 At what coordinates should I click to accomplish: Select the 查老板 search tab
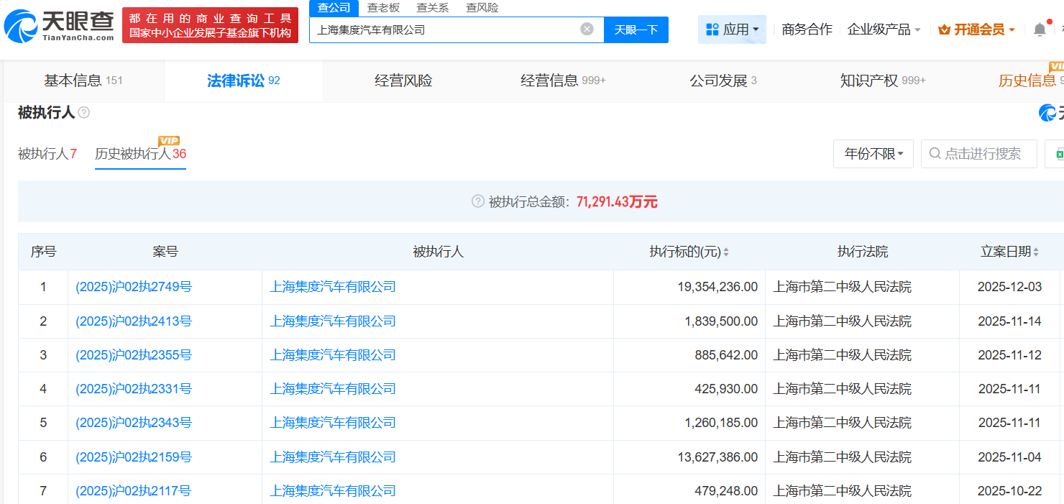click(x=383, y=8)
